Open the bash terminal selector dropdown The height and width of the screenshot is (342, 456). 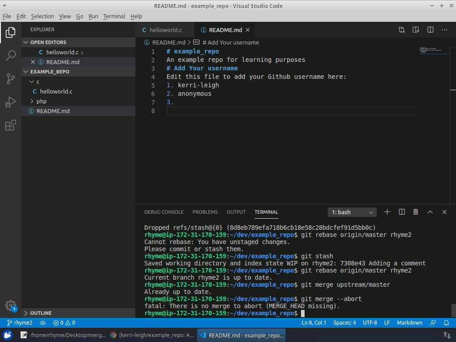[x=352, y=212]
